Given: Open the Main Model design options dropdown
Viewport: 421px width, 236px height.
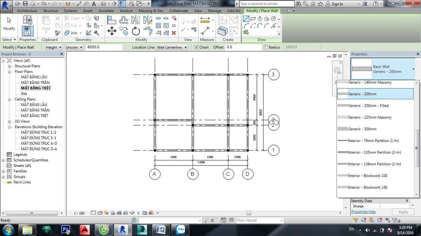Looking at the screenshot, I should pos(260,220).
